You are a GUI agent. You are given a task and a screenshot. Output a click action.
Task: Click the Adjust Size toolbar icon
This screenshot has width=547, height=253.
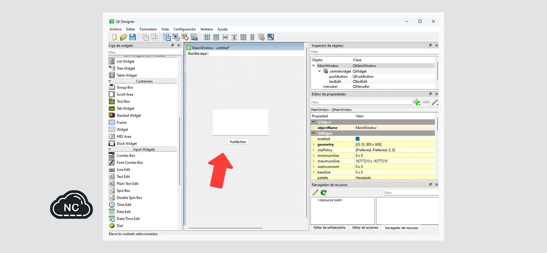click(x=271, y=37)
